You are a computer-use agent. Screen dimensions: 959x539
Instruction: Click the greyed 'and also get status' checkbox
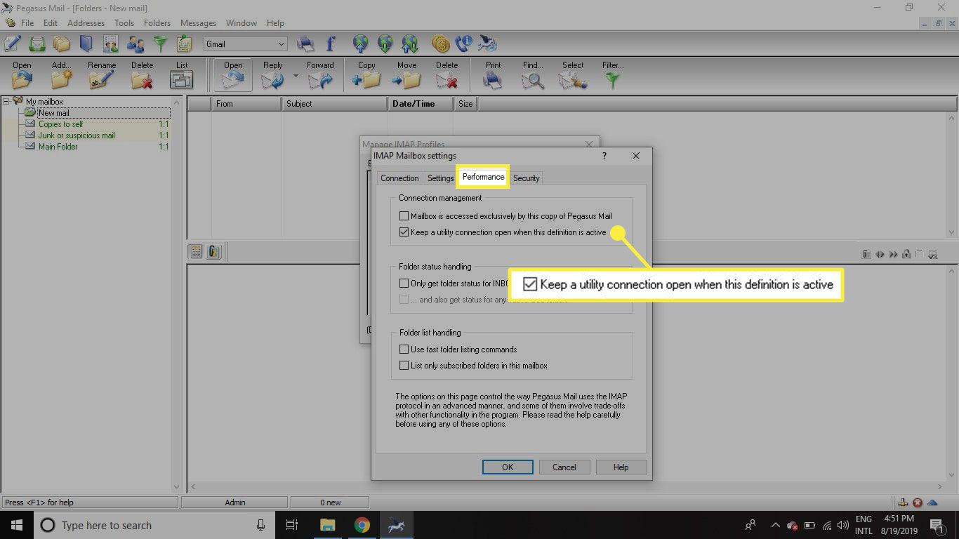[x=404, y=300]
